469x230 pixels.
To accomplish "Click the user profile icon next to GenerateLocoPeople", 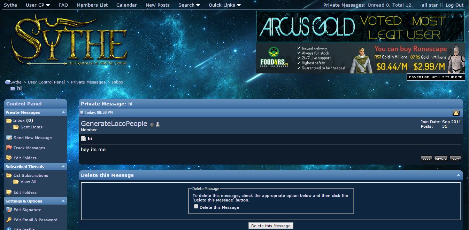I will [x=157, y=124].
